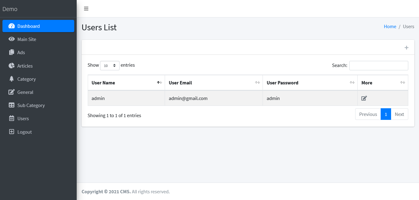This screenshot has height=200, width=419.
Task: Click the hamburger menu icon in top bar
Action: coord(86,9)
